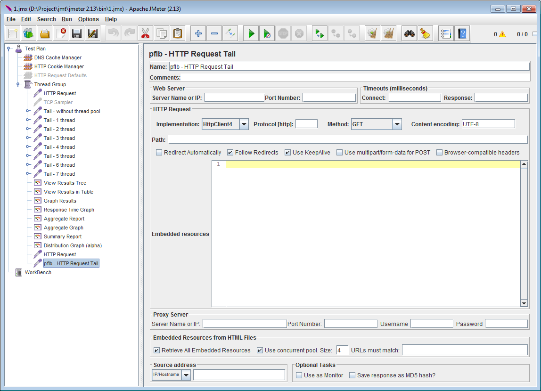Select View Results Tree listener
The image size is (541, 391).
pyautogui.click(x=65, y=183)
